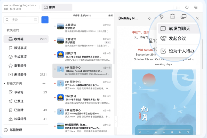Open the 收件箱 inbox folder

tap(26, 39)
